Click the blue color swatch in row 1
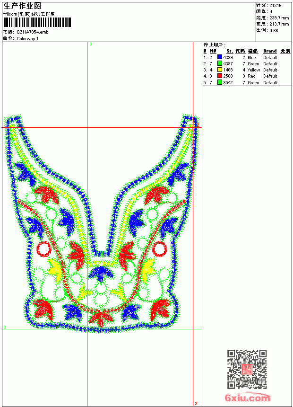Image resolution: width=293 pixels, height=407 pixels. click(220, 57)
